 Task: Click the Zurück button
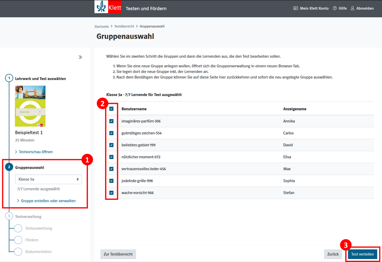(x=333, y=254)
